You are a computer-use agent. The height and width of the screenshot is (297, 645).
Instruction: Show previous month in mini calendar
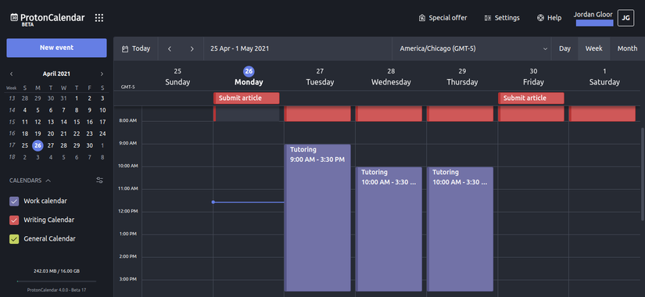(x=11, y=74)
